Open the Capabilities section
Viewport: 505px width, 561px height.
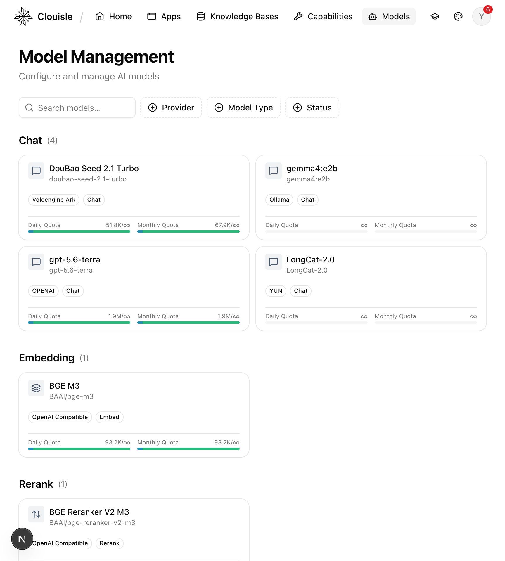pyautogui.click(x=323, y=16)
